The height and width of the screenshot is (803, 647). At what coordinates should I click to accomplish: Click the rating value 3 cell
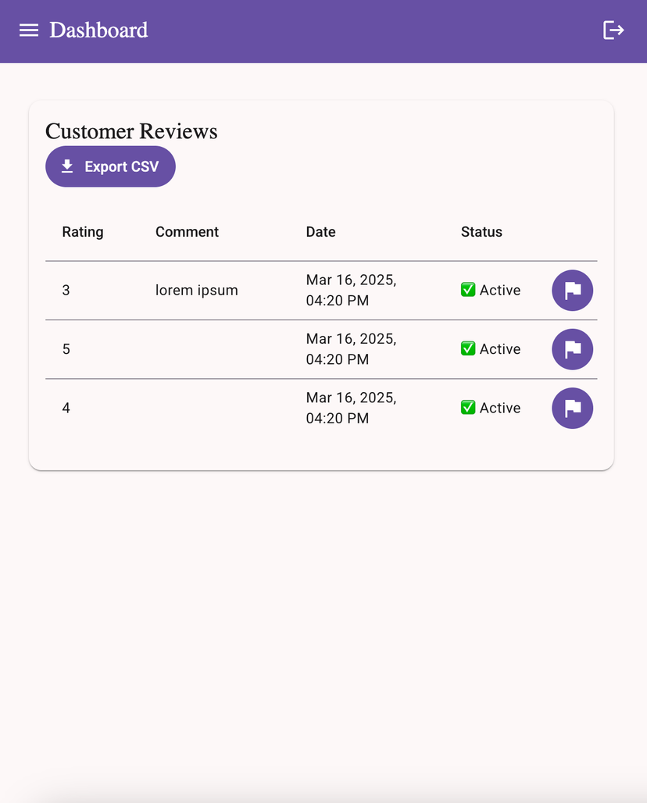click(x=66, y=291)
